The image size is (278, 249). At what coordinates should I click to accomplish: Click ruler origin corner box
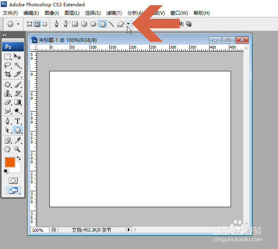pos(33,48)
